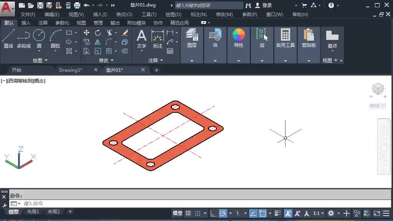Select the 多段线 (Polyline) tool
This screenshot has width=393, height=221.
23,37
